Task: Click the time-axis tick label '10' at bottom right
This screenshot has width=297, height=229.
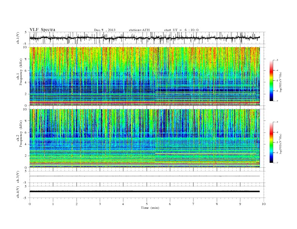Action: (264, 204)
